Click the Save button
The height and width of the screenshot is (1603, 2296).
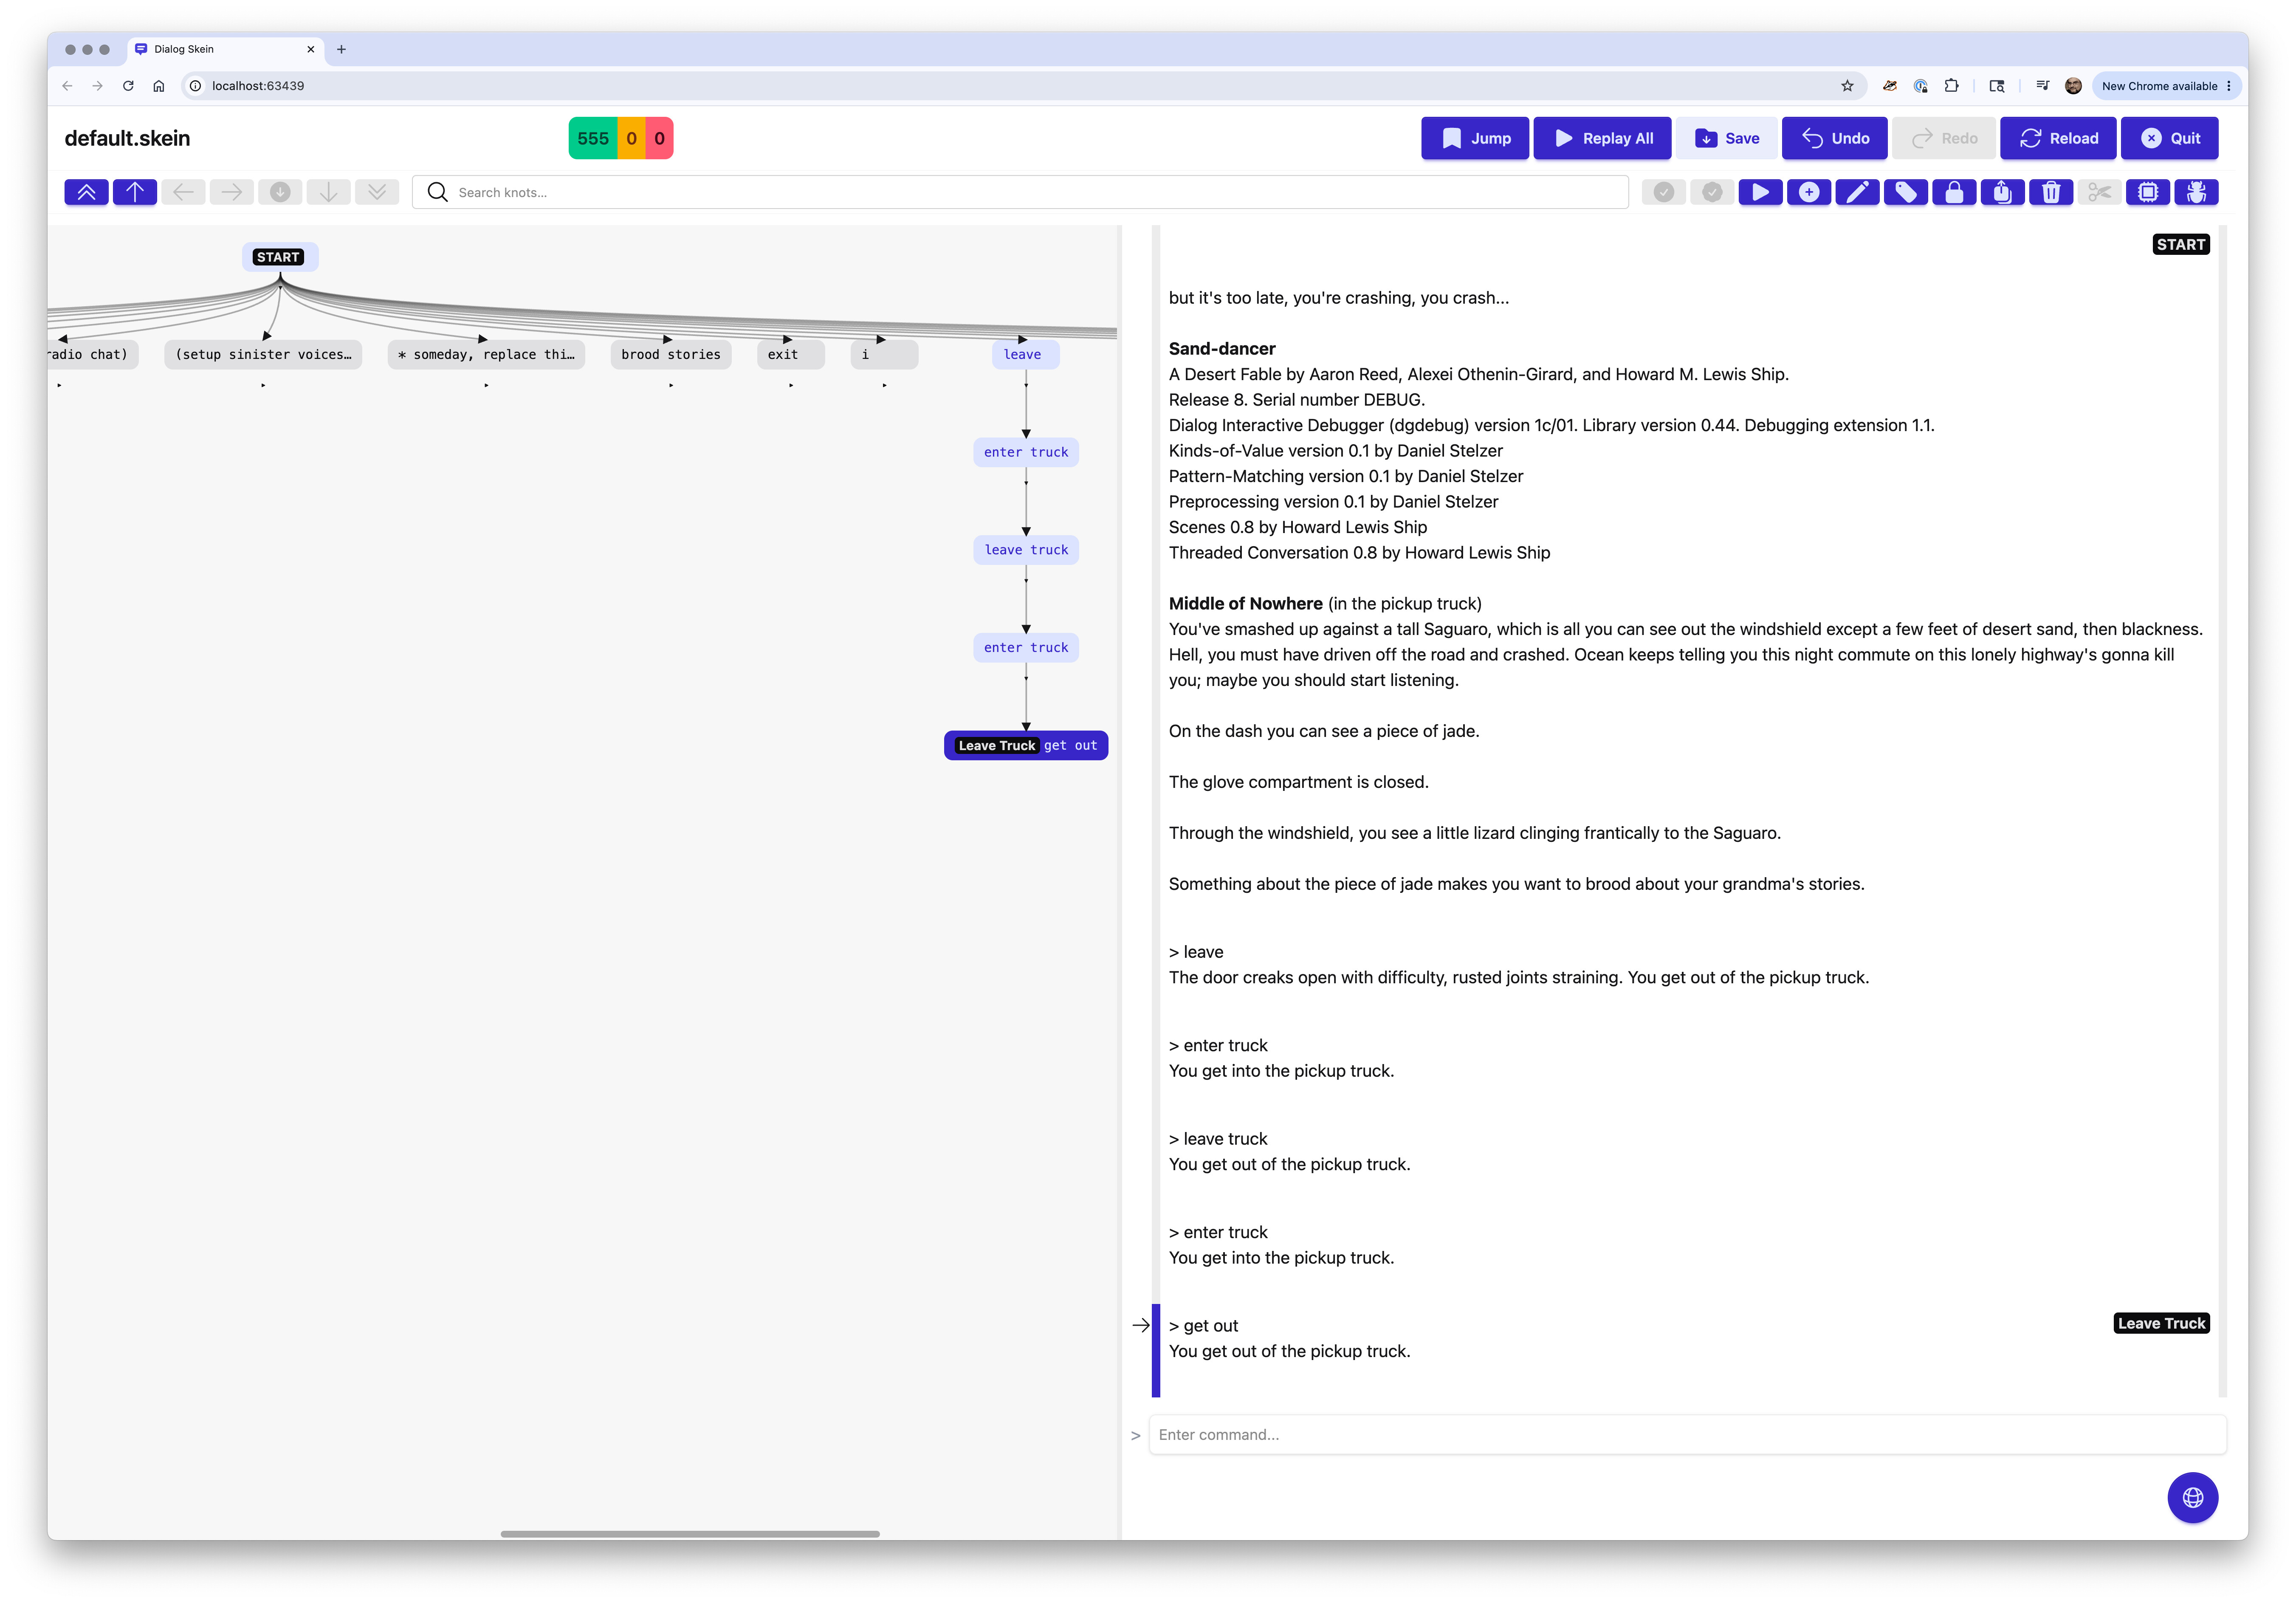point(1727,138)
